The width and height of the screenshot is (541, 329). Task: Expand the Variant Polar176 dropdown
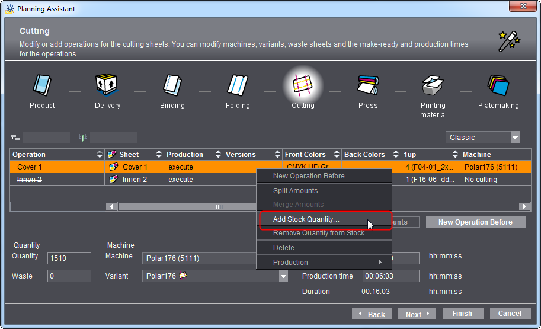pyautogui.click(x=283, y=276)
